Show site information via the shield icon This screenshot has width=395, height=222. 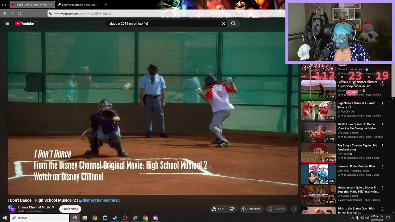[x=51, y=14]
